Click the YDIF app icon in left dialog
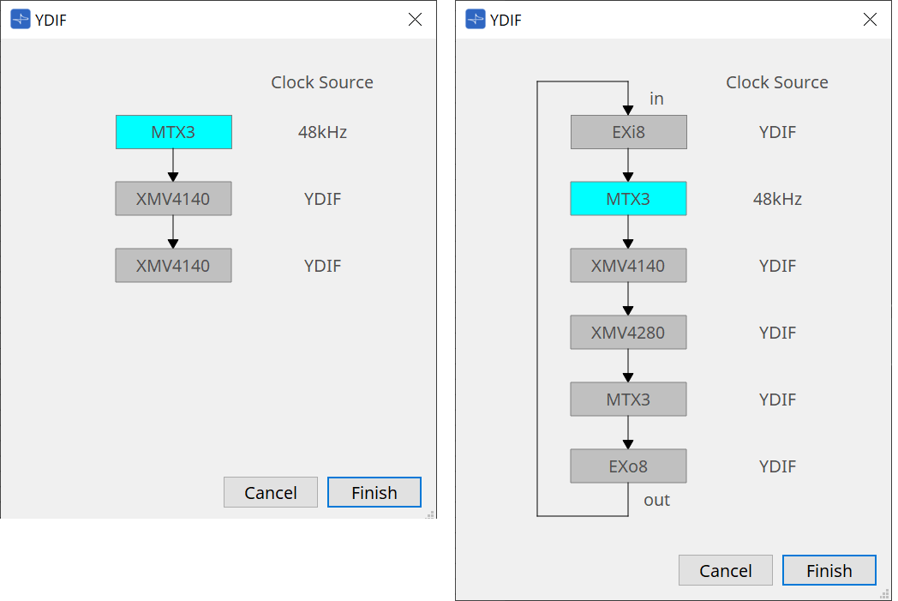 tap(20, 20)
